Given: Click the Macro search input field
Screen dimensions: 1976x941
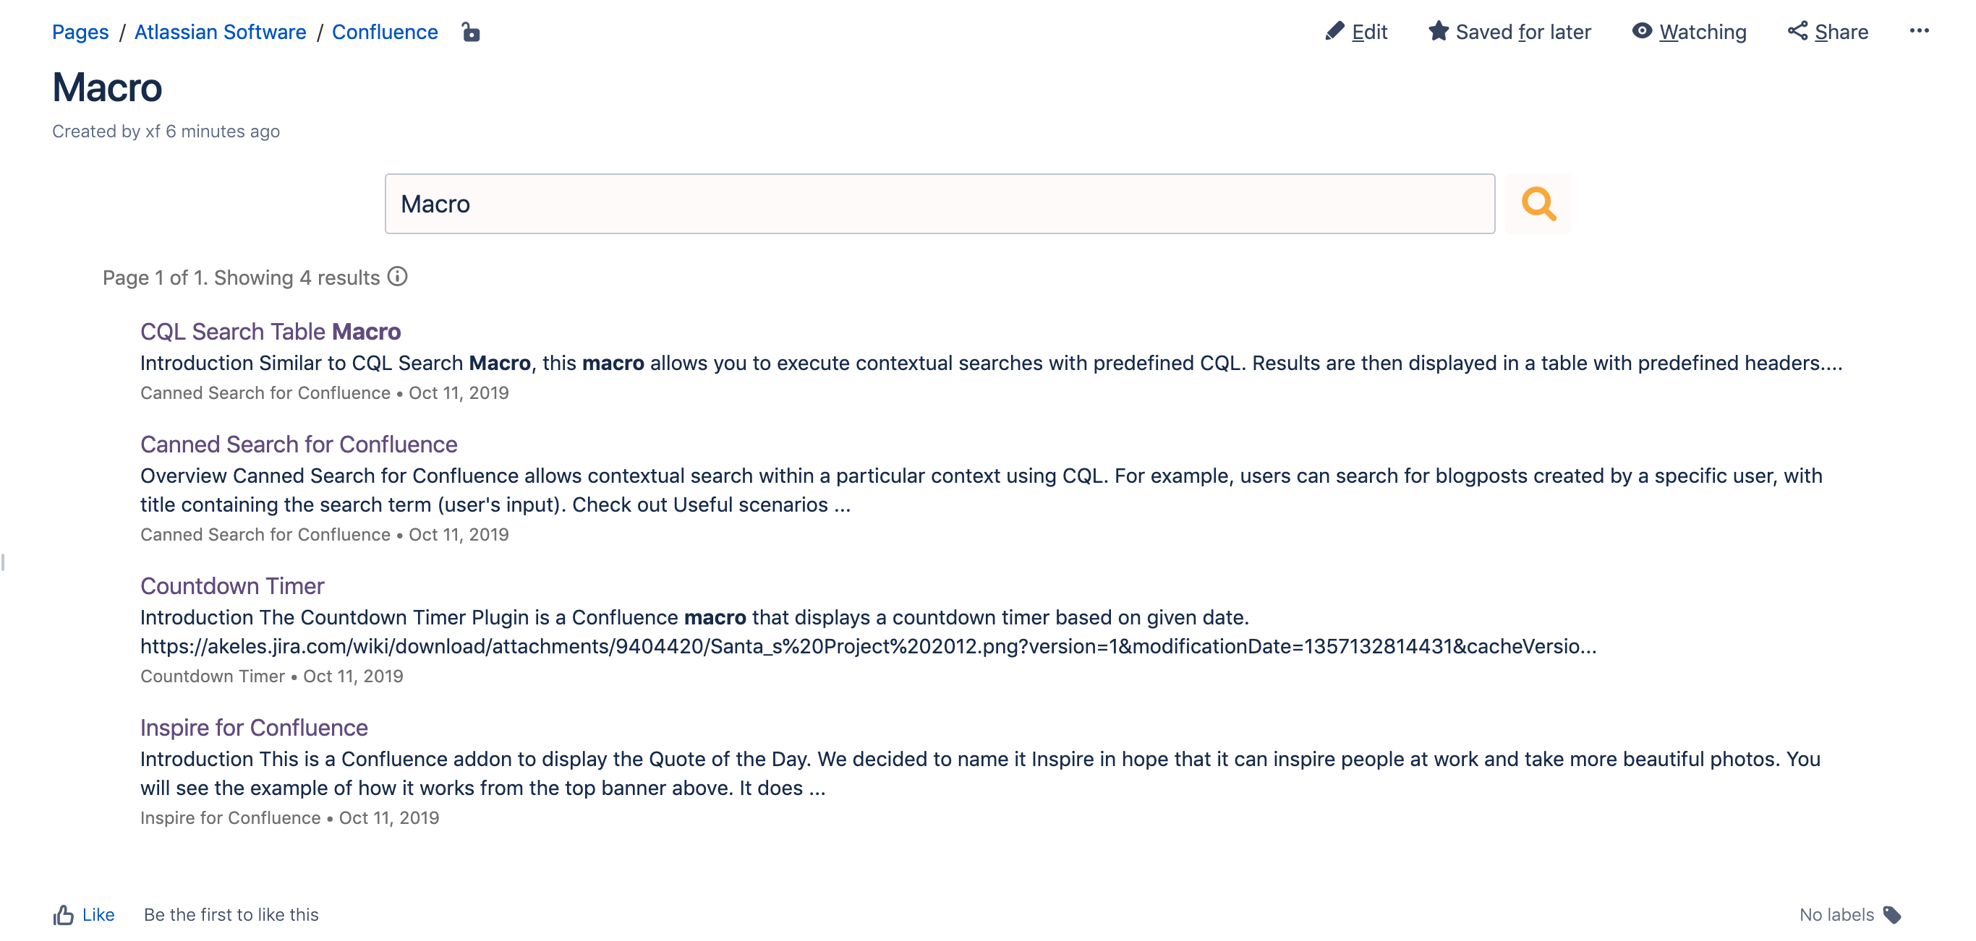Looking at the screenshot, I should (939, 204).
